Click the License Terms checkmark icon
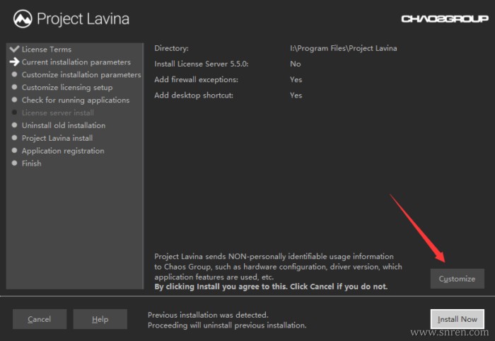This screenshot has width=495, height=341. 15,49
